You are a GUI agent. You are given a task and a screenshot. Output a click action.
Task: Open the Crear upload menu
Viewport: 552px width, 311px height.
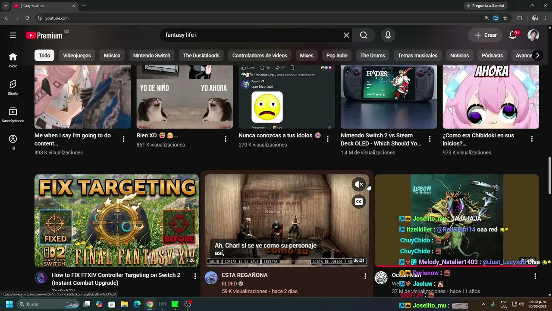click(485, 35)
